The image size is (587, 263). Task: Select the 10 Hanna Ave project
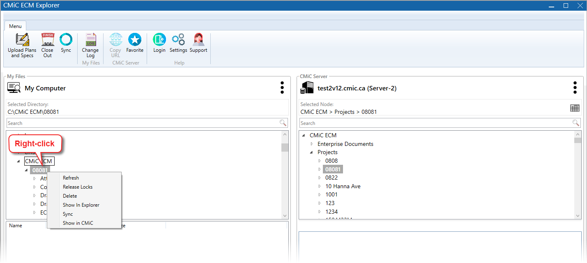pos(343,186)
